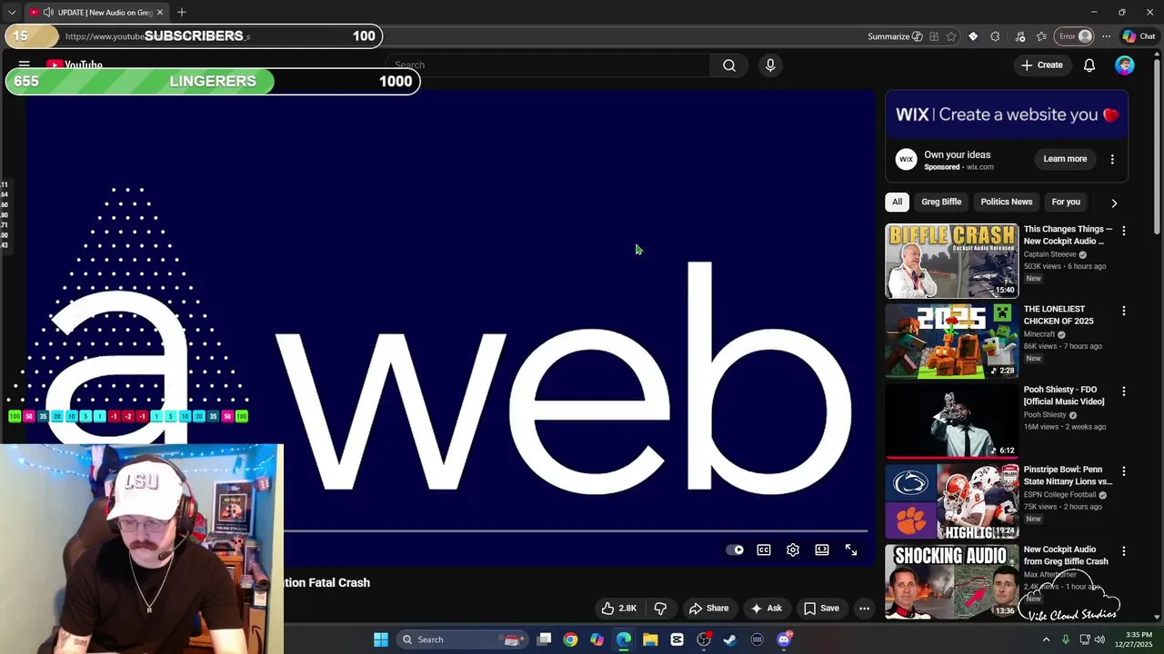Open Edge media control music icon

coord(1019,36)
